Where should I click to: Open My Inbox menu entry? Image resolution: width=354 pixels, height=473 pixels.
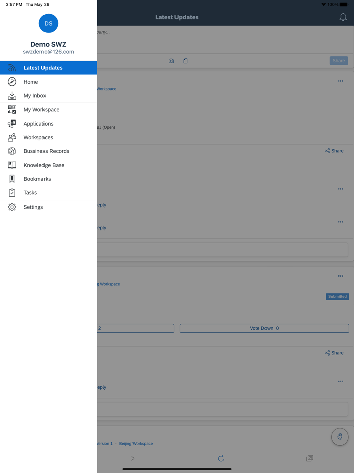pos(48,96)
